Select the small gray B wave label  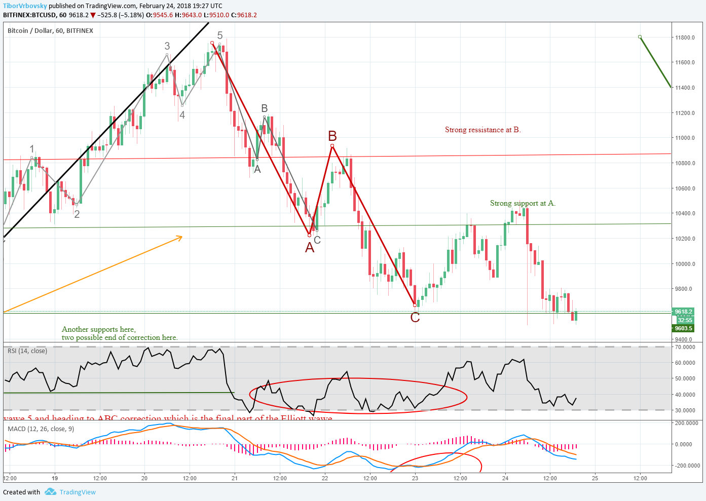265,108
